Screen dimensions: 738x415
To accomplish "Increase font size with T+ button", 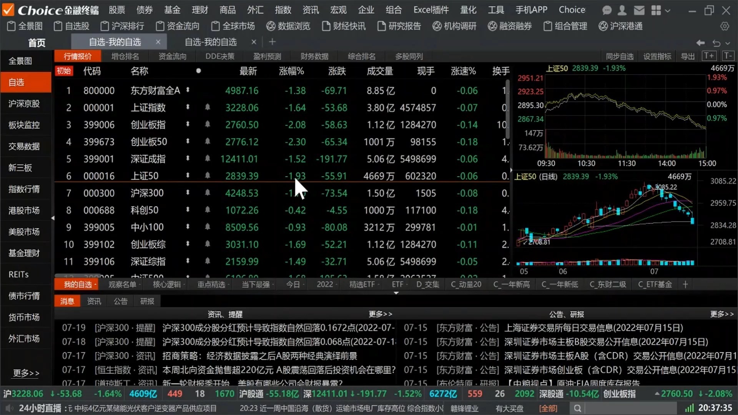I will 709,56.
